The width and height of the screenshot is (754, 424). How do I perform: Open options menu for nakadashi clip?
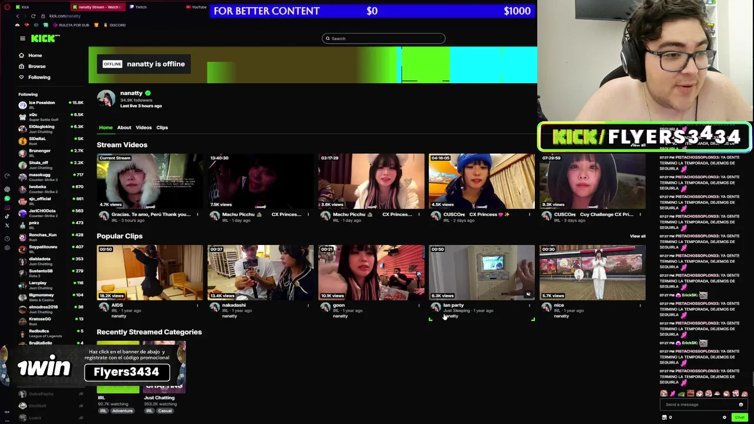coord(308,306)
